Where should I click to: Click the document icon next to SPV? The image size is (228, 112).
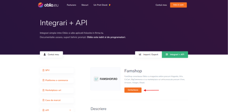(43, 70)
